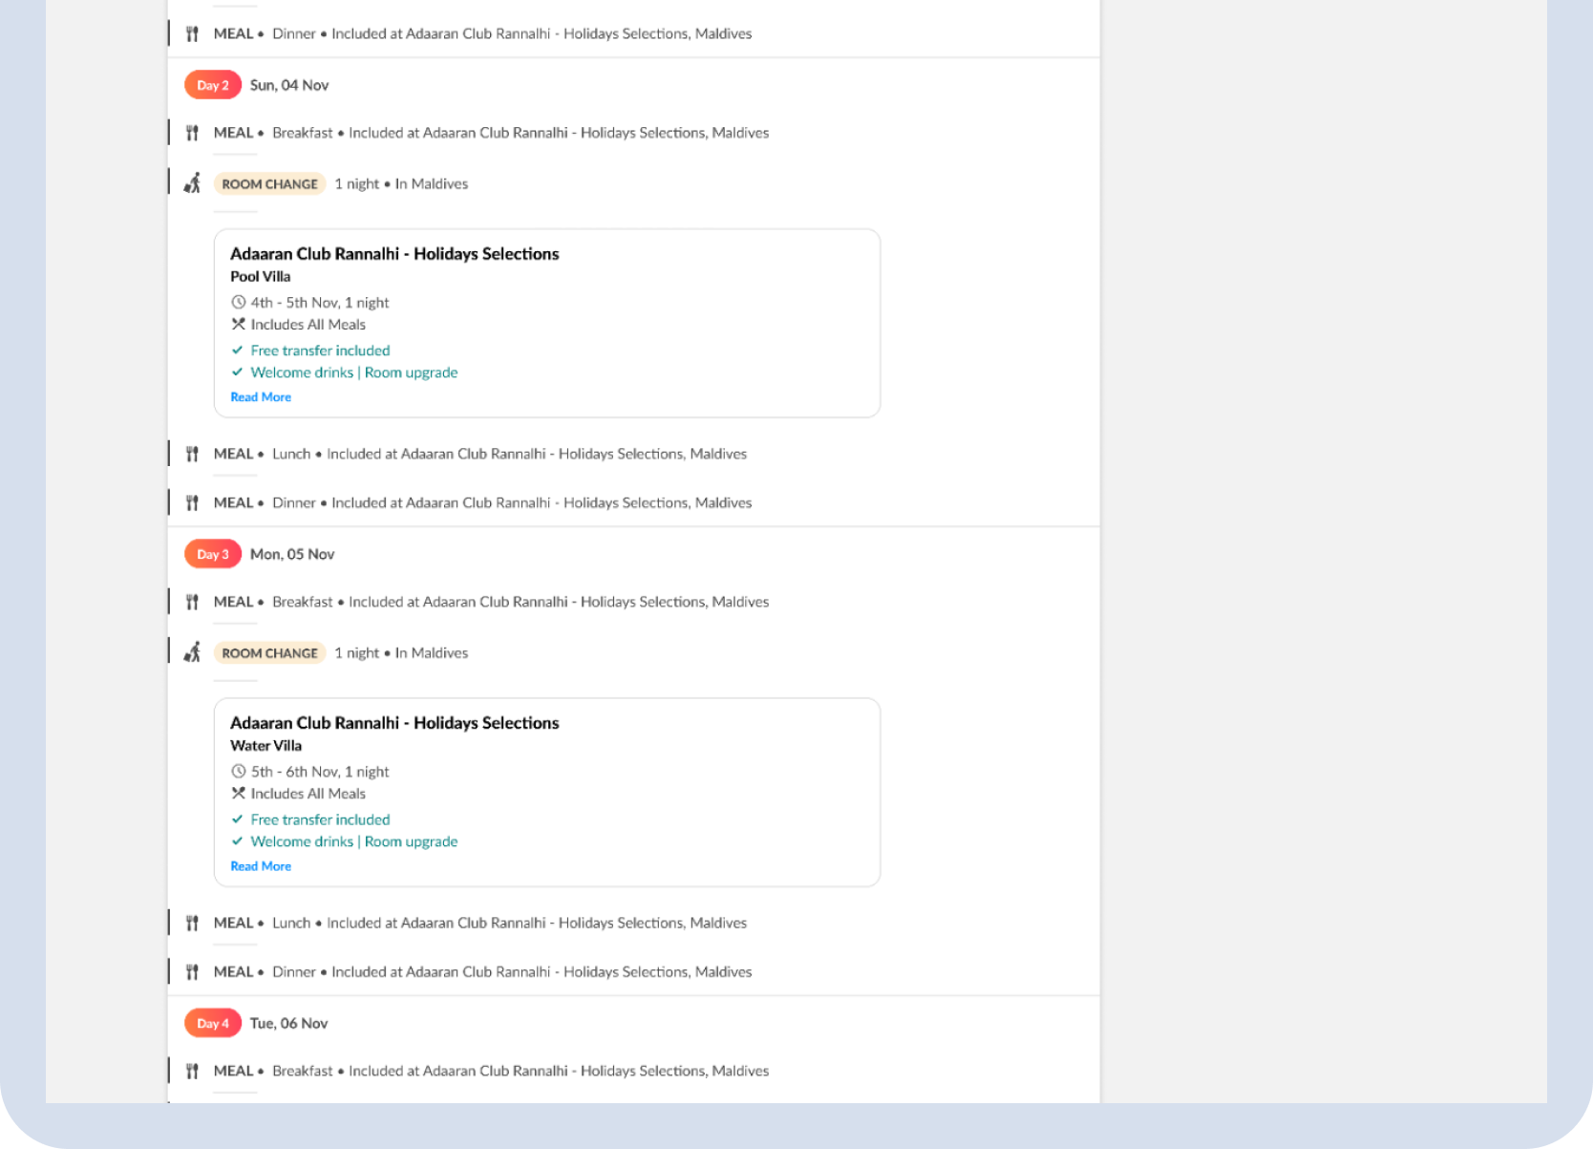Screen dimensions: 1593x1149
Task: Click the Breakfast meal text under Tue, 06 Nov
Action: tap(520, 1071)
